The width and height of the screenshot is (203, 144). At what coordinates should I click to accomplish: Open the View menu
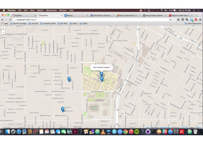(32, 10)
